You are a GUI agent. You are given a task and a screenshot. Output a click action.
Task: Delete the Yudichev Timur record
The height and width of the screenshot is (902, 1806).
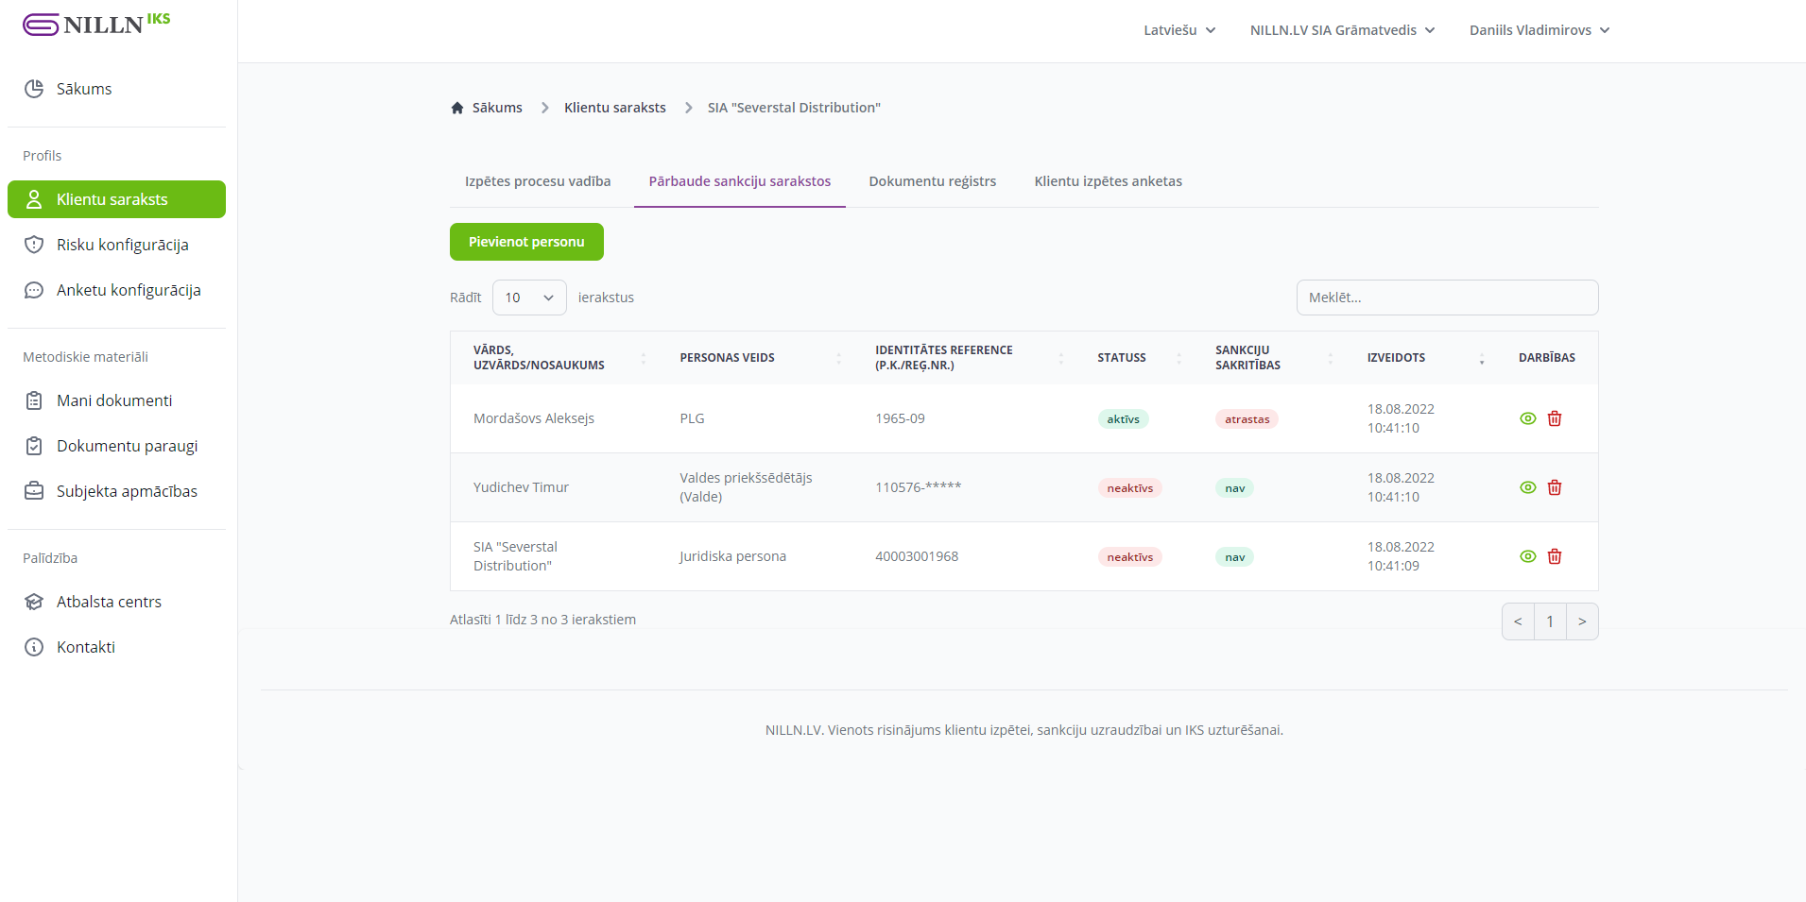pyautogui.click(x=1555, y=487)
